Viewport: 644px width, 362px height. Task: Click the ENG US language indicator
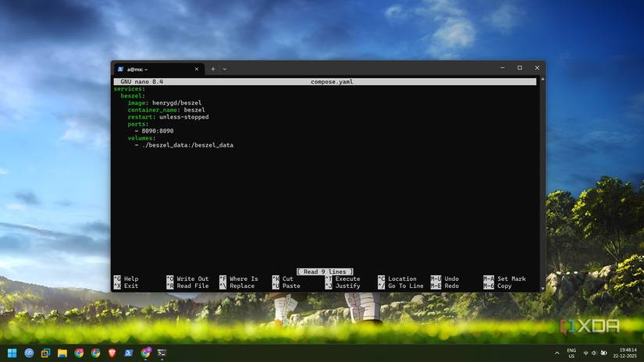(x=571, y=353)
